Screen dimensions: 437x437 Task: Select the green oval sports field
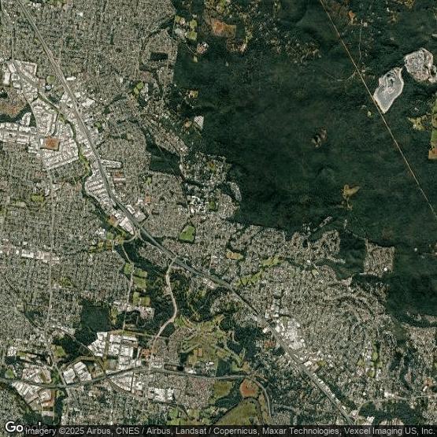point(187,234)
